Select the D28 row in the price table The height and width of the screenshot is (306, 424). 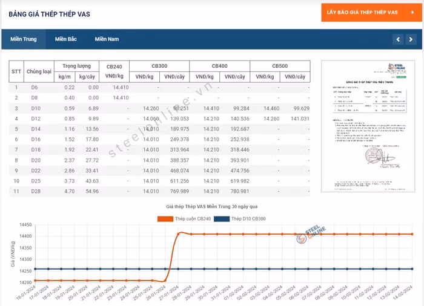(x=35, y=191)
